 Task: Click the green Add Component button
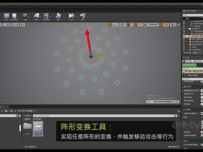coord(189,65)
